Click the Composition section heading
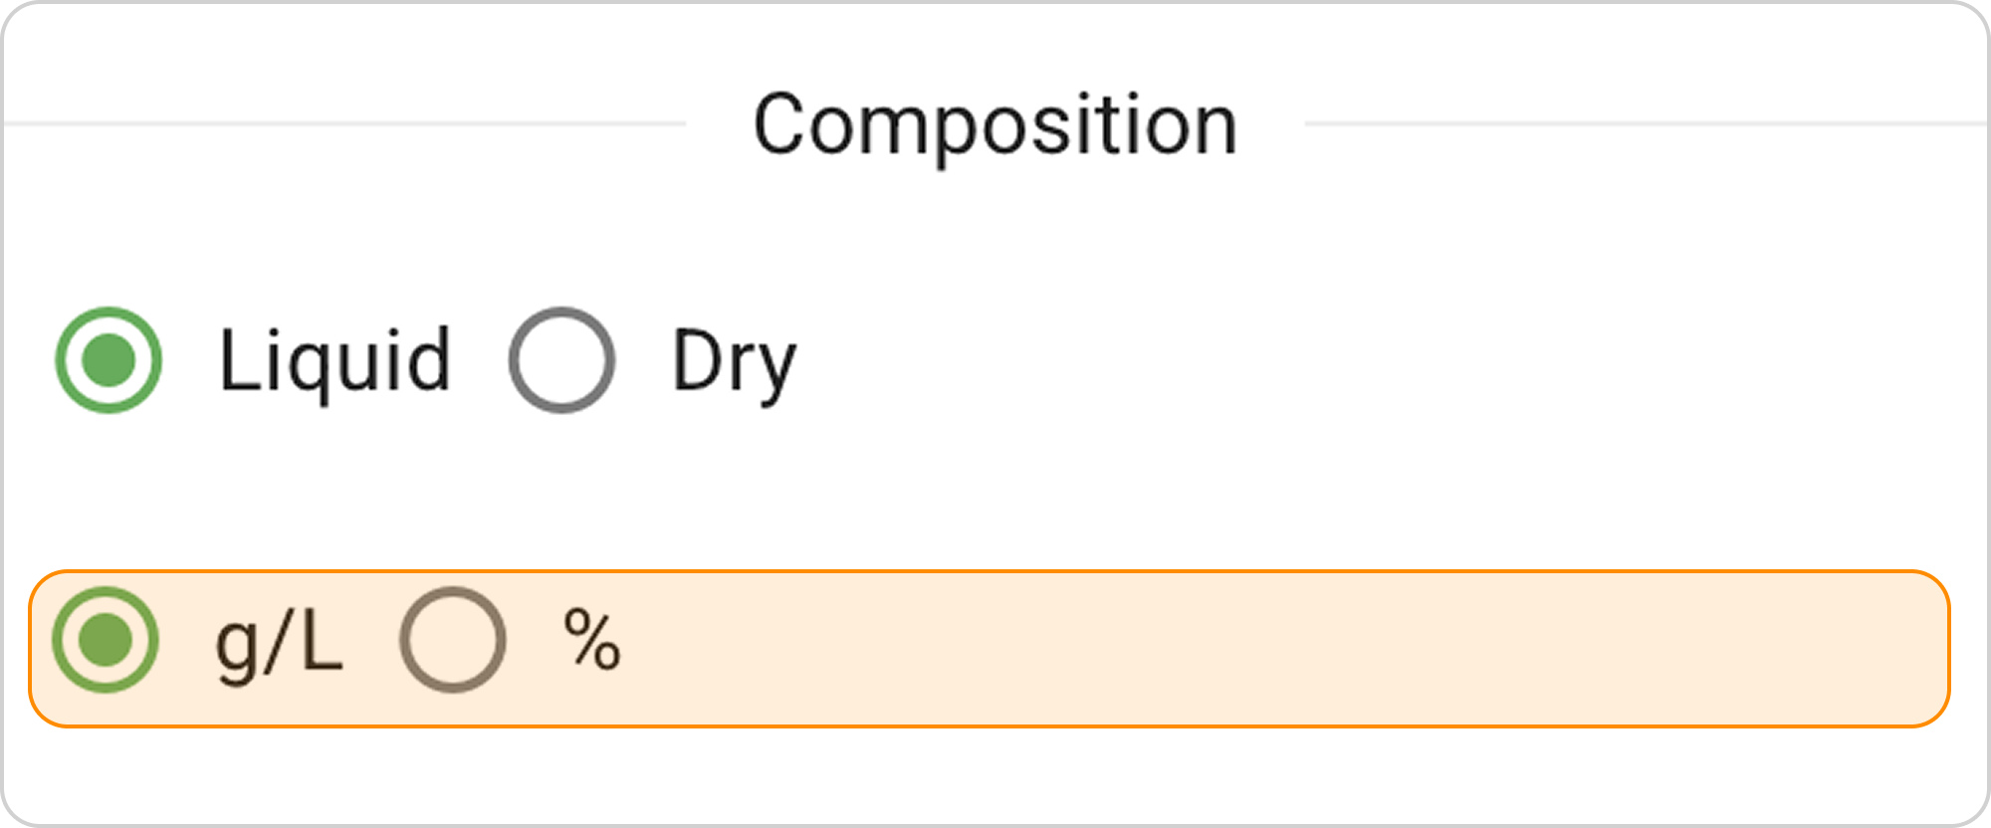1991x828 pixels. pyautogui.click(x=995, y=124)
